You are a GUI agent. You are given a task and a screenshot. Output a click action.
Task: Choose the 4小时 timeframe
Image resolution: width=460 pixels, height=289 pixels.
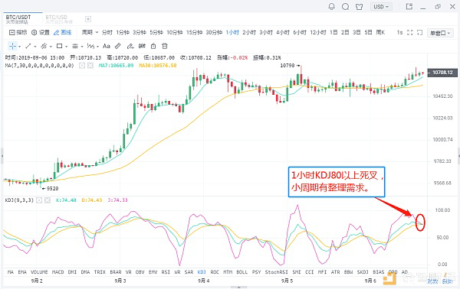click(x=283, y=32)
